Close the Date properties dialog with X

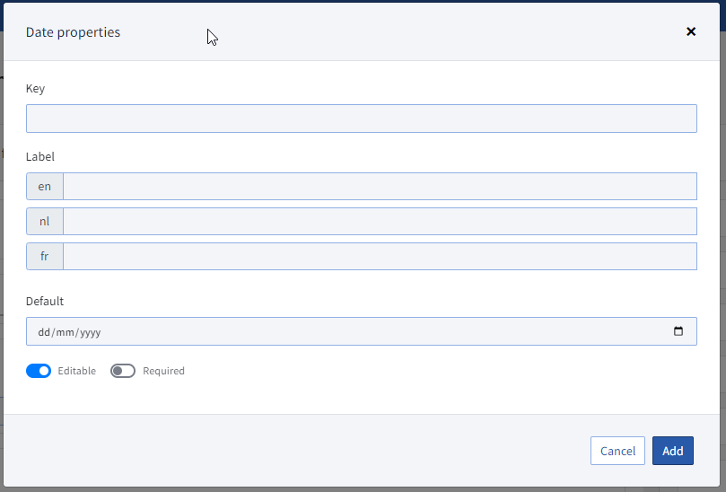[691, 31]
